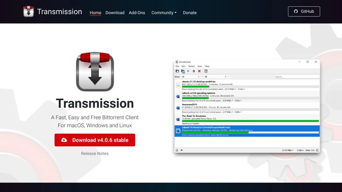Open torrent properties toolbar icon
Viewport: 342px width, 192px height.
[x=206, y=71]
